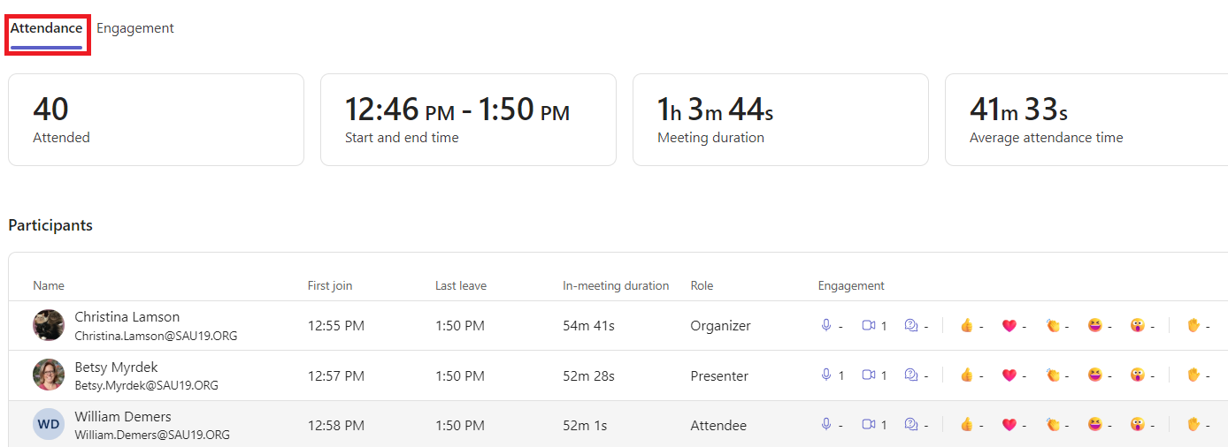Click laugh emoji in Christina's row
The height and width of the screenshot is (447, 1228).
point(1095,326)
